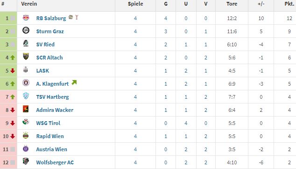Viewport: 296px width, 169px height.
Task: Click the Sturm Graz club logo
Action: [x=26, y=30]
